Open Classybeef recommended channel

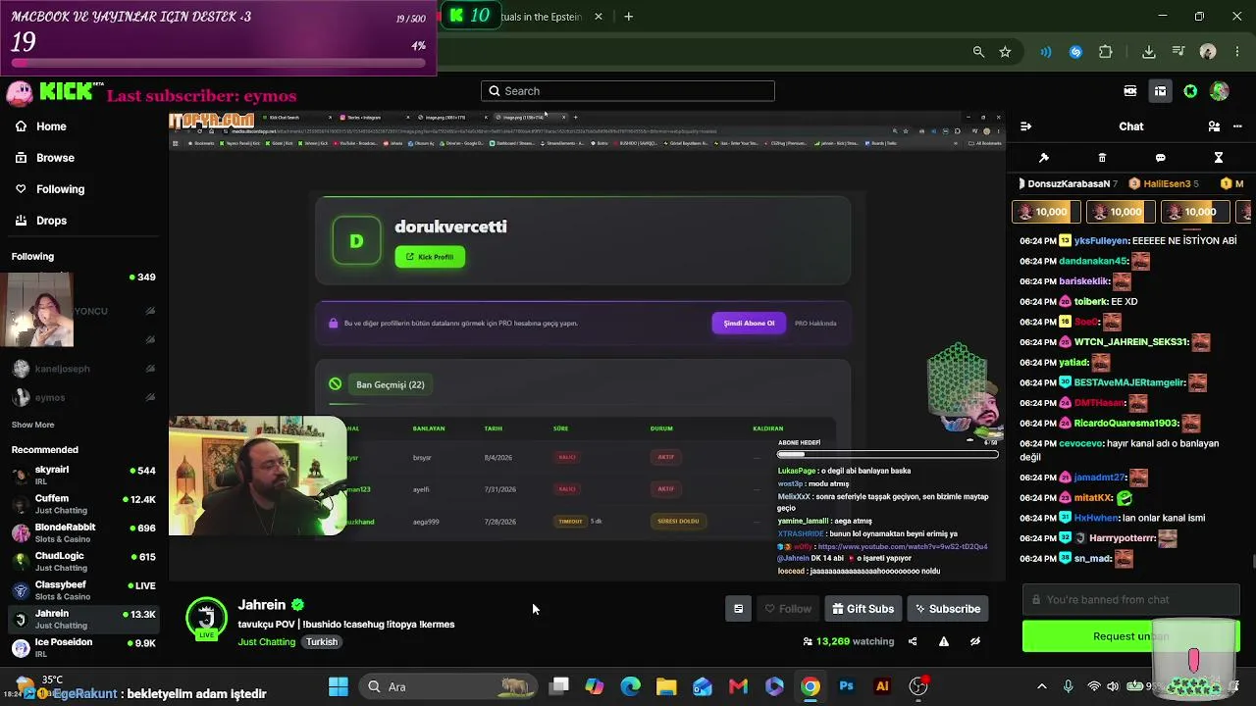(83, 590)
